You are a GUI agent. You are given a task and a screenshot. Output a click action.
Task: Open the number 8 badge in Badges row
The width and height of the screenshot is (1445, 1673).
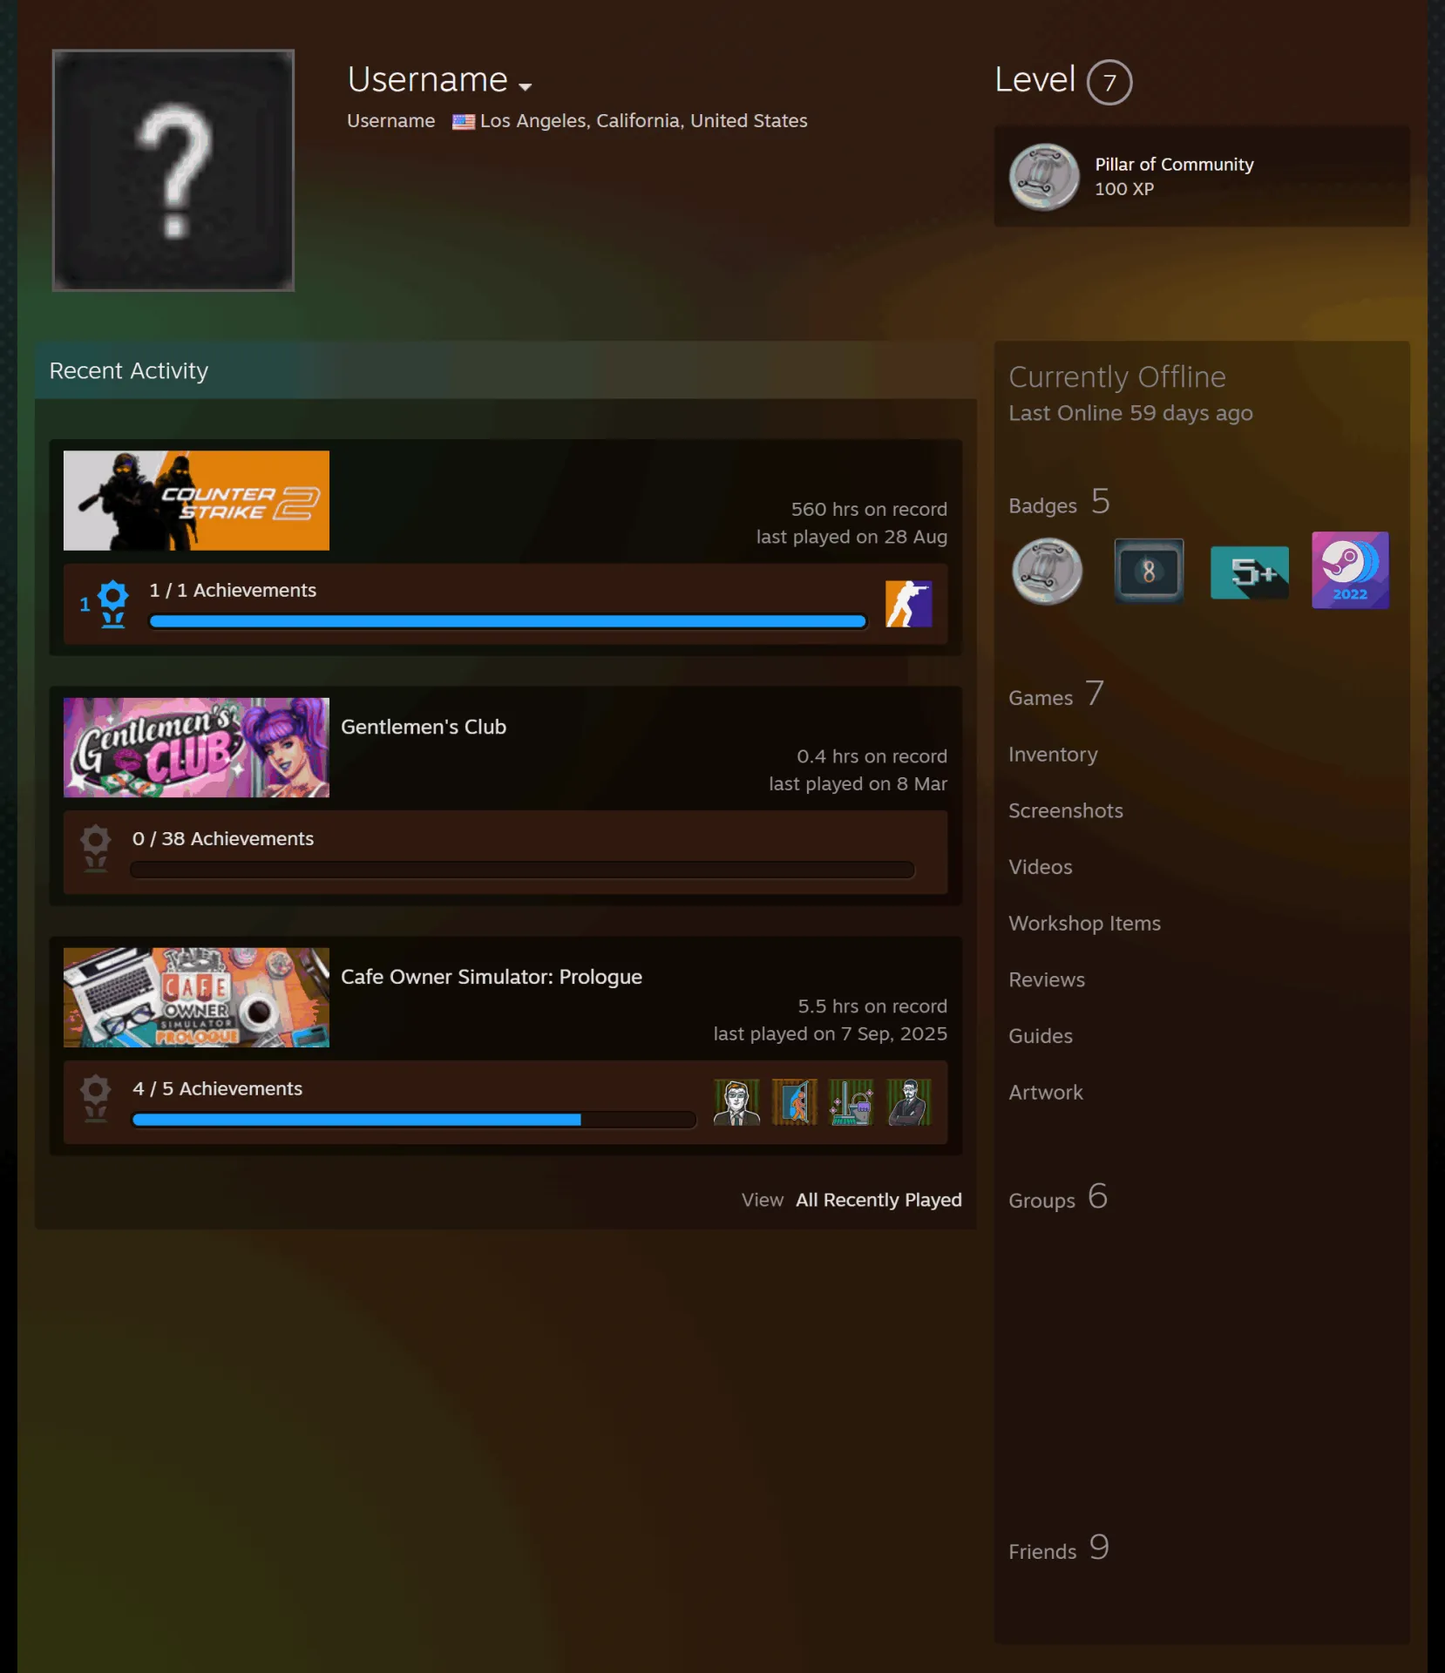(1149, 571)
